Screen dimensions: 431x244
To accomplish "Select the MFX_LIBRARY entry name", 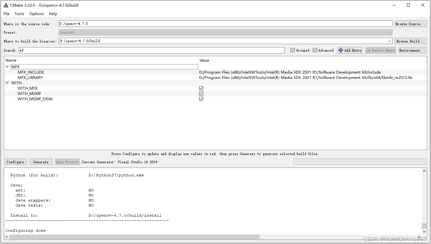I will point(30,78).
